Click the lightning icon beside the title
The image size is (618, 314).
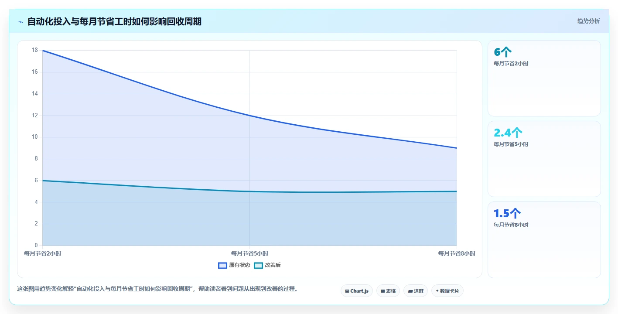click(20, 22)
